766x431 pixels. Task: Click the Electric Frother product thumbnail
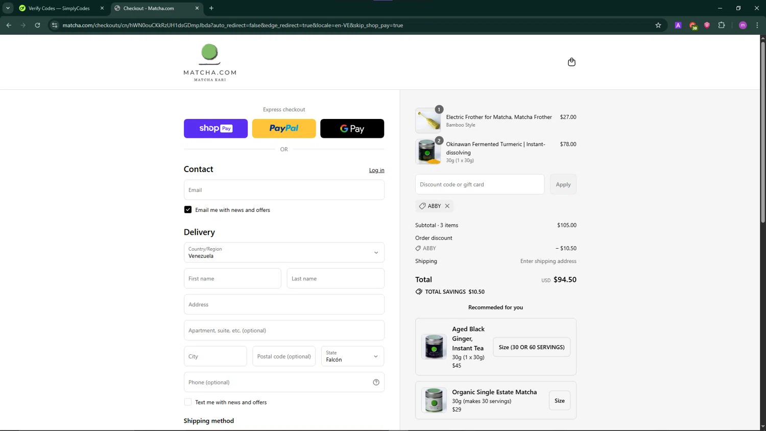tap(428, 121)
